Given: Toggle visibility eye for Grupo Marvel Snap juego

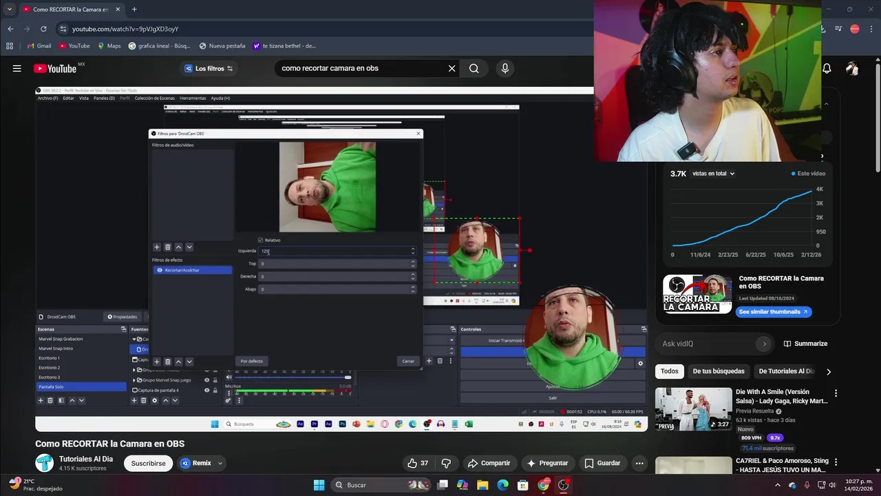Looking at the screenshot, I should pyautogui.click(x=206, y=380).
